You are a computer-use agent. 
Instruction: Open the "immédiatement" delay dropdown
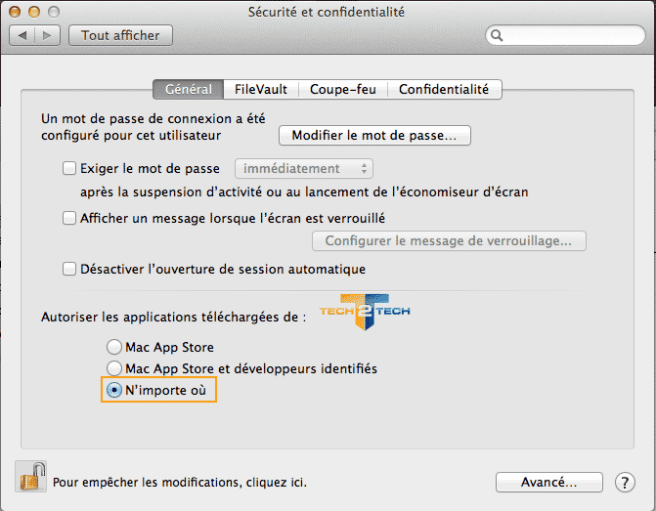[x=305, y=168]
